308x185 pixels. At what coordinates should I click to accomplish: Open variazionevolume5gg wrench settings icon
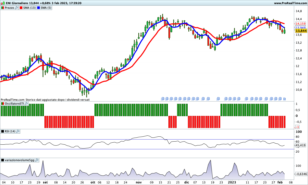(37, 160)
